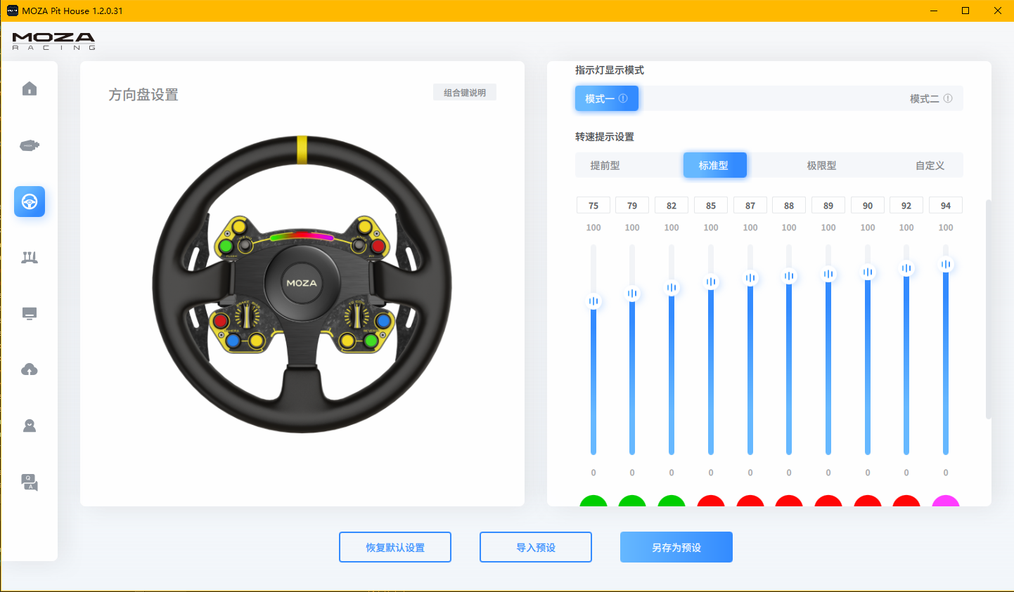Click the slider handle under value 85
The height and width of the screenshot is (592, 1014).
[x=711, y=282]
